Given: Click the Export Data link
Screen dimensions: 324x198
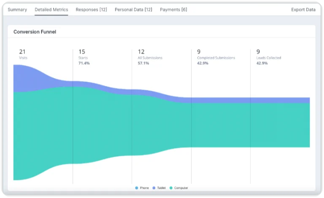Looking at the screenshot, I should 303,10.
